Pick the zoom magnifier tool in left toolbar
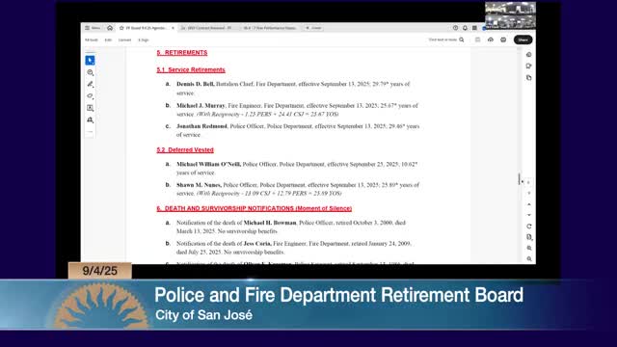This screenshot has height=347, width=617. (90, 72)
